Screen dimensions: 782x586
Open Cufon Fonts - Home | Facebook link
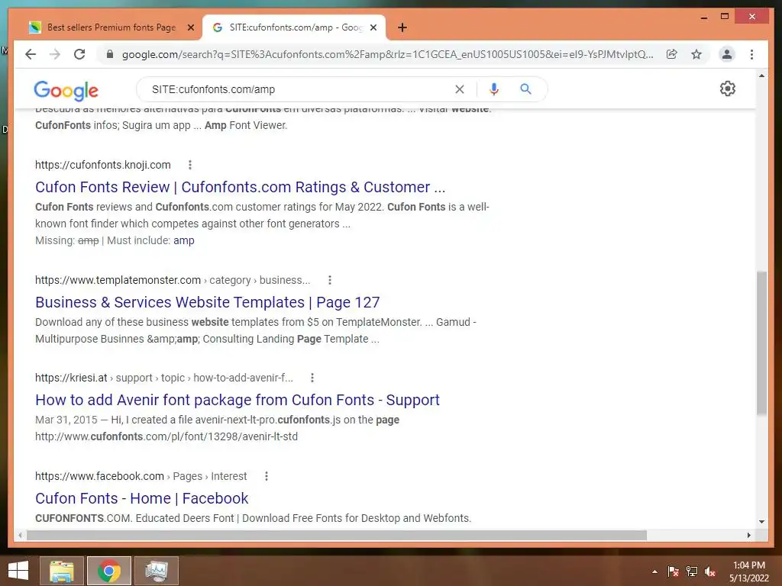[141, 498]
